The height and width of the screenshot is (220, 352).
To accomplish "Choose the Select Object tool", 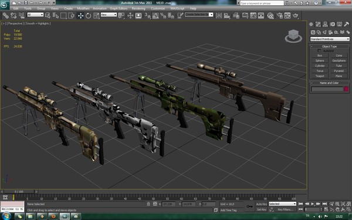I will tap(48, 15).
